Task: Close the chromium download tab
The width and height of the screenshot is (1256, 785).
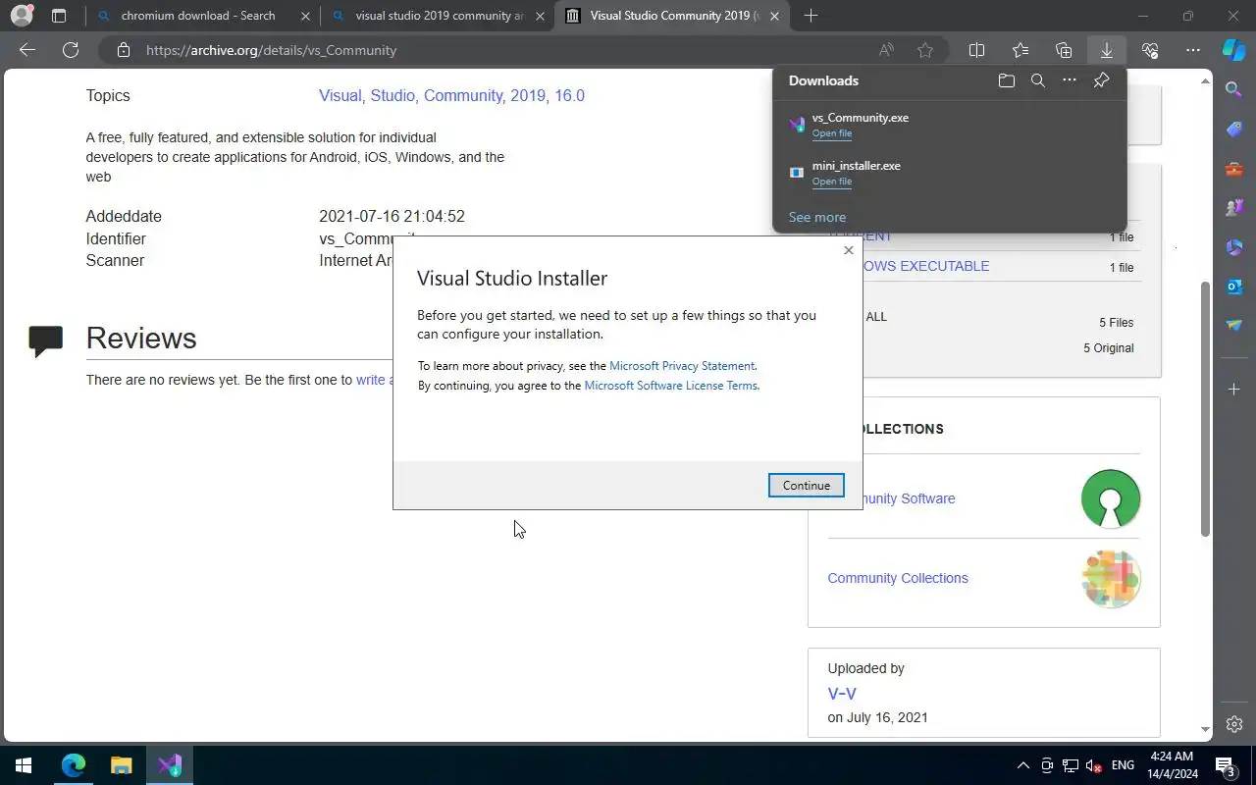Action: pyautogui.click(x=305, y=16)
